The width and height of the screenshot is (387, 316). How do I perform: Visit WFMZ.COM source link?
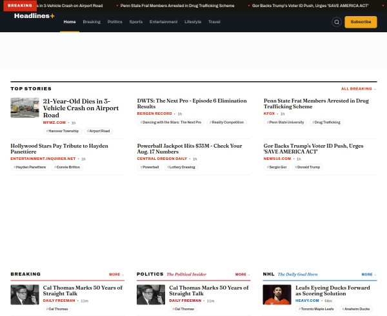coord(54,123)
